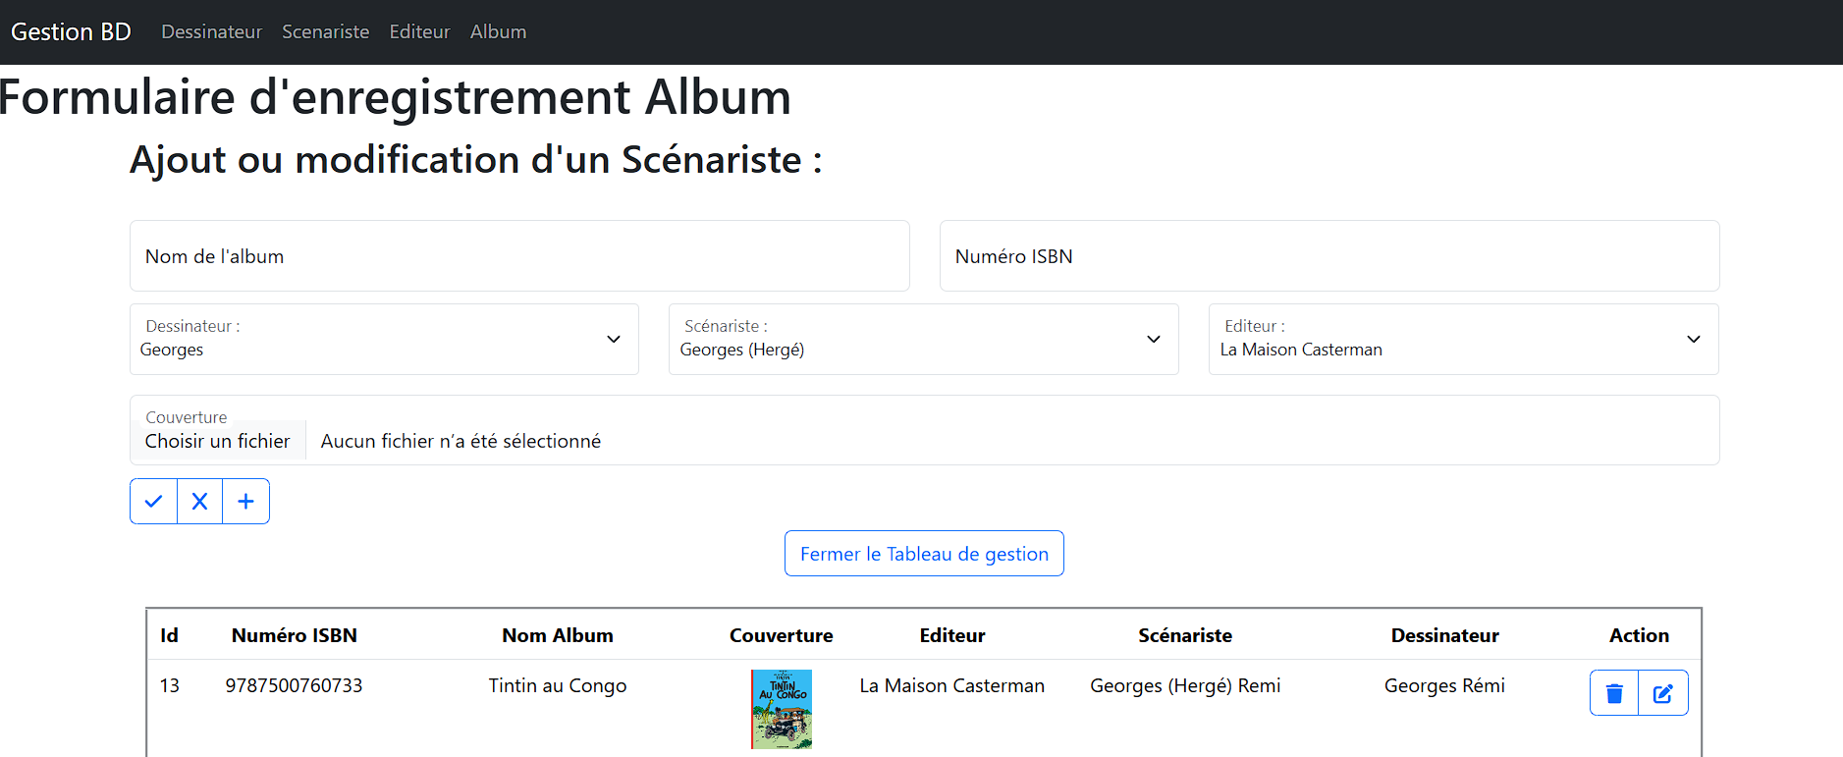1843x757 pixels.
Task: Go to Dessinateur in the navbar
Action: coord(211,32)
